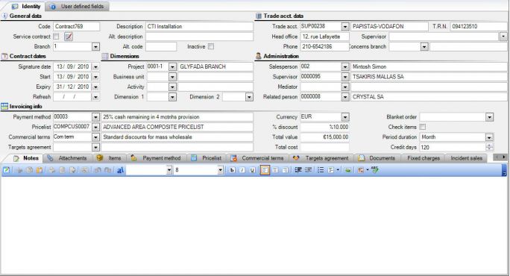
Task: Switch to the Payment method tab
Action: coord(156,158)
